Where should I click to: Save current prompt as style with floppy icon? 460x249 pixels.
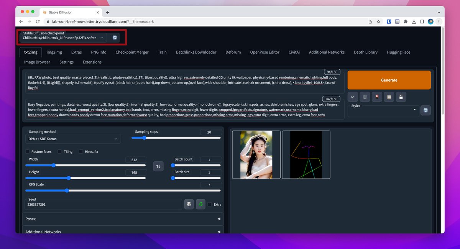click(401, 97)
